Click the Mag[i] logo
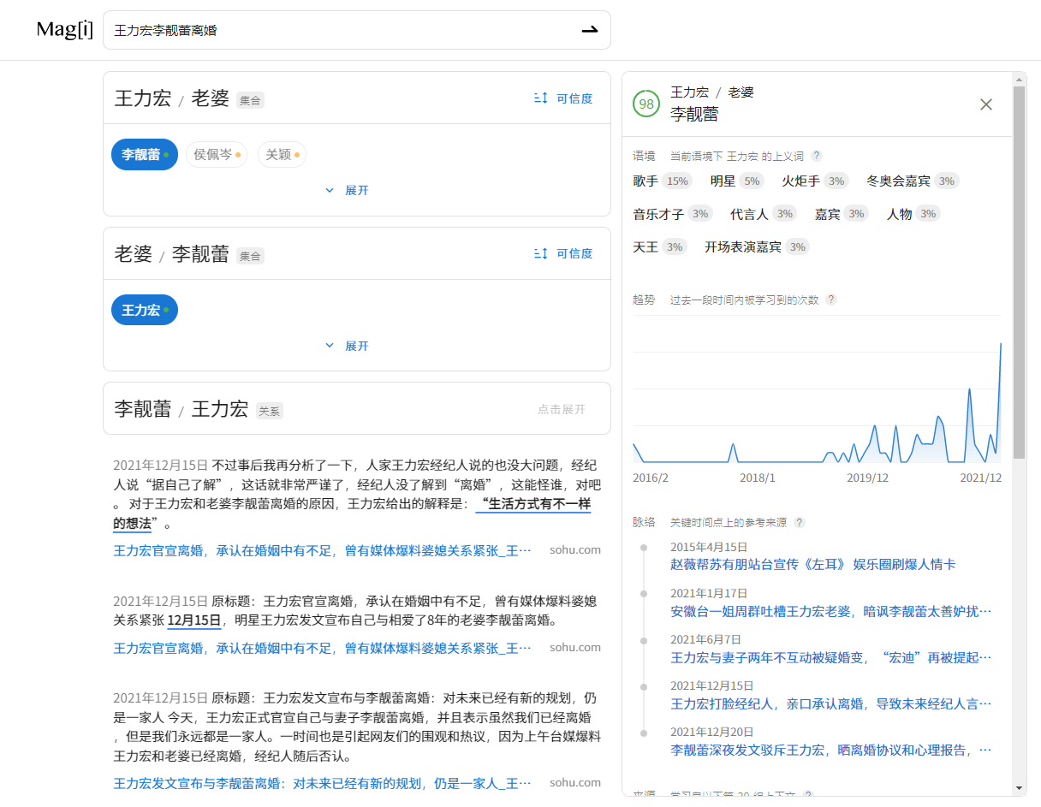The image size is (1041, 807). coord(63,29)
